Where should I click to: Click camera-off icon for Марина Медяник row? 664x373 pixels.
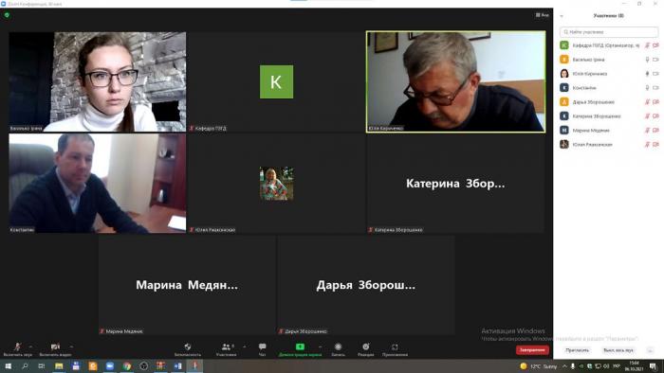tap(655, 130)
